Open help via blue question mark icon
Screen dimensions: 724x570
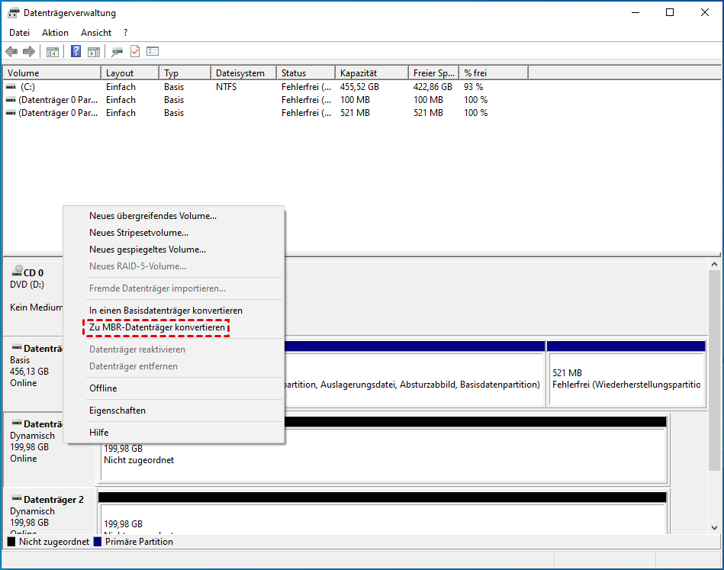pos(76,51)
